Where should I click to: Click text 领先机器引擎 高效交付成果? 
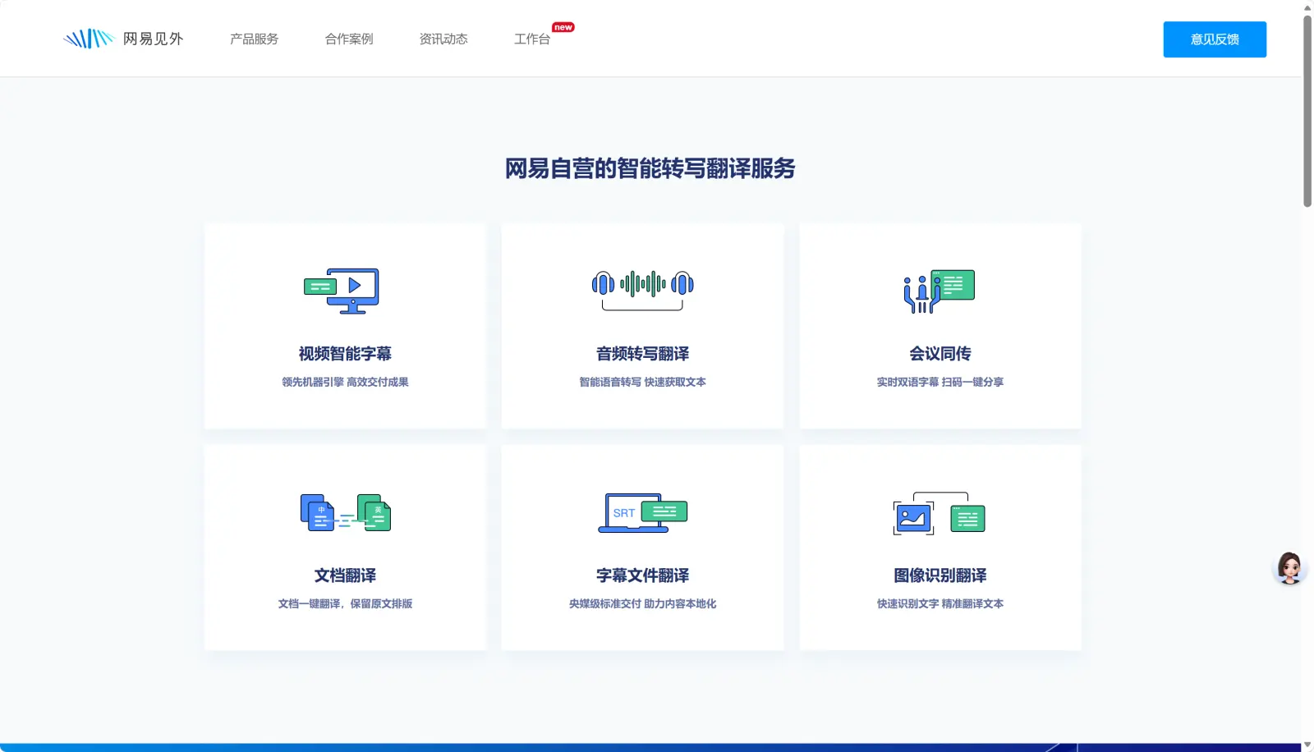pos(345,382)
